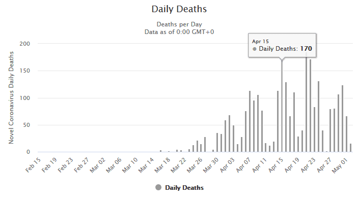Click the 'Data as of 0:00 GMT+0' text
Image resolution: width=358 pixels, height=203 pixels.
coord(179,31)
